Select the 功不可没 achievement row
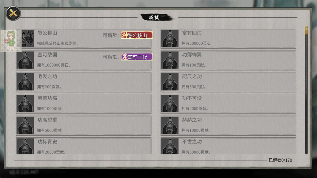 (228, 104)
